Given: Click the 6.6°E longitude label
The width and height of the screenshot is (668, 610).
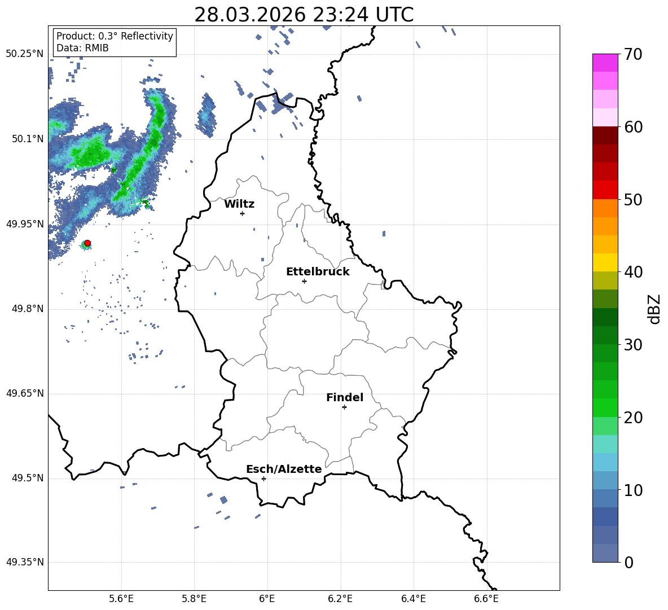Looking at the screenshot, I should point(486,599).
